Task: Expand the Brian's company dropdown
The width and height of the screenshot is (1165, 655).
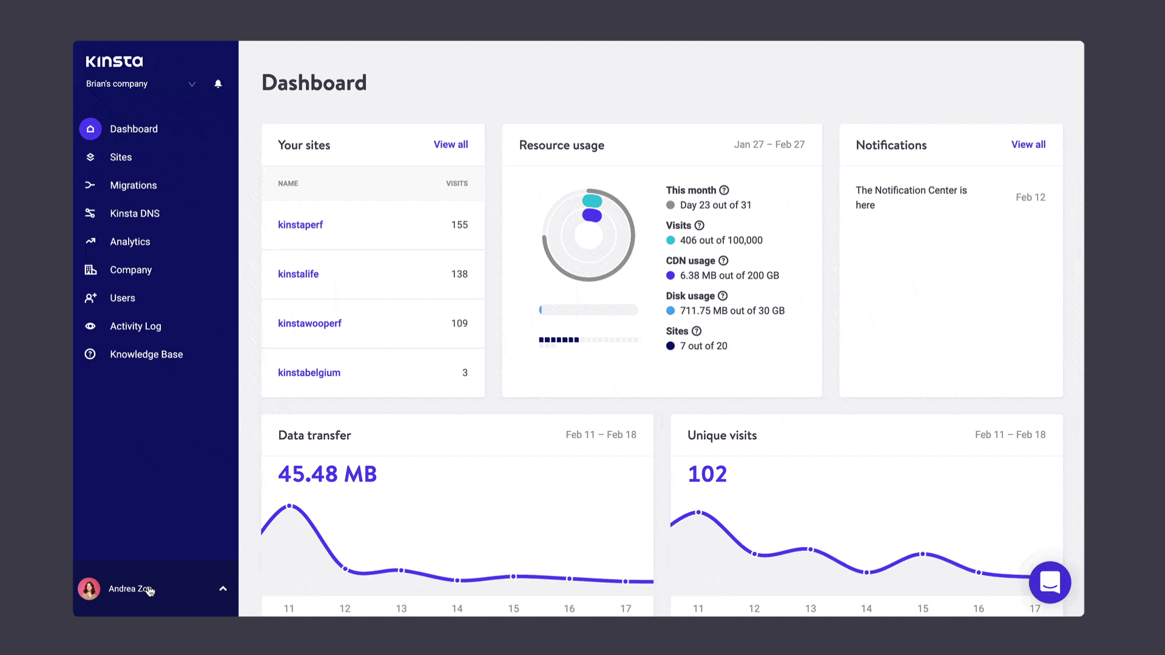Action: [x=191, y=84]
